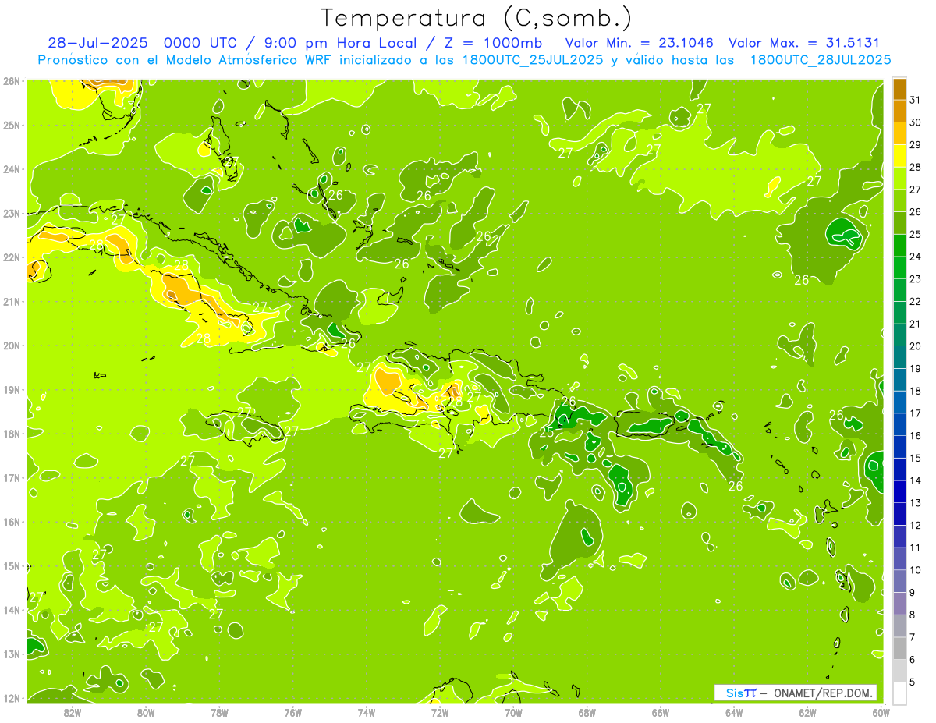Image resolution: width=936 pixels, height=723 pixels.
Task: Click the 64W longitude axis label
Action: [734, 712]
